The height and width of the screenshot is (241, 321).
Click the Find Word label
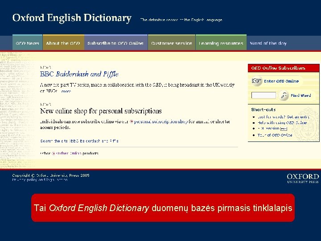point(301,96)
